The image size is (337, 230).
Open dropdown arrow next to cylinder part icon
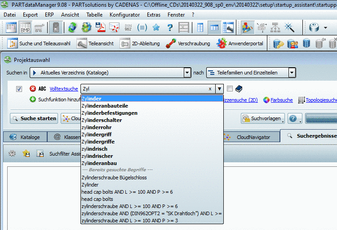point(325,28)
